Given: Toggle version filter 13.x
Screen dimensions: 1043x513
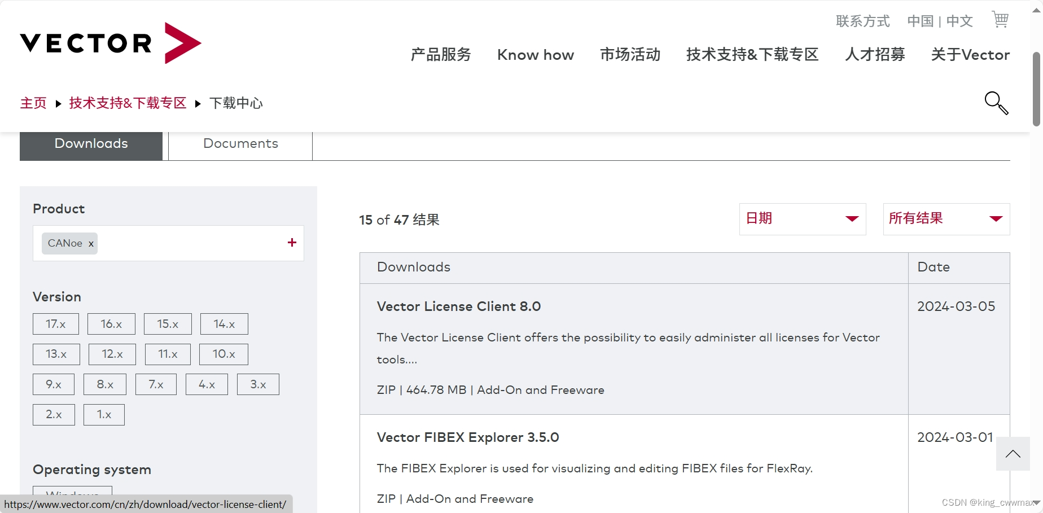Looking at the screenshot, I should pyautogui.click(x=56, y=354).
